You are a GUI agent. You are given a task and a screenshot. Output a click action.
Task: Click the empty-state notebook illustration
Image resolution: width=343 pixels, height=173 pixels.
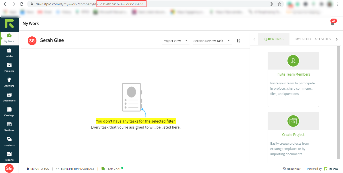pyautogui.click(x=132, y=97)
